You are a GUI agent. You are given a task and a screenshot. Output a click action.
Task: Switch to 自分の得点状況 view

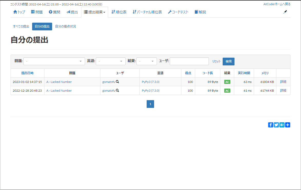tap(65, 26)
